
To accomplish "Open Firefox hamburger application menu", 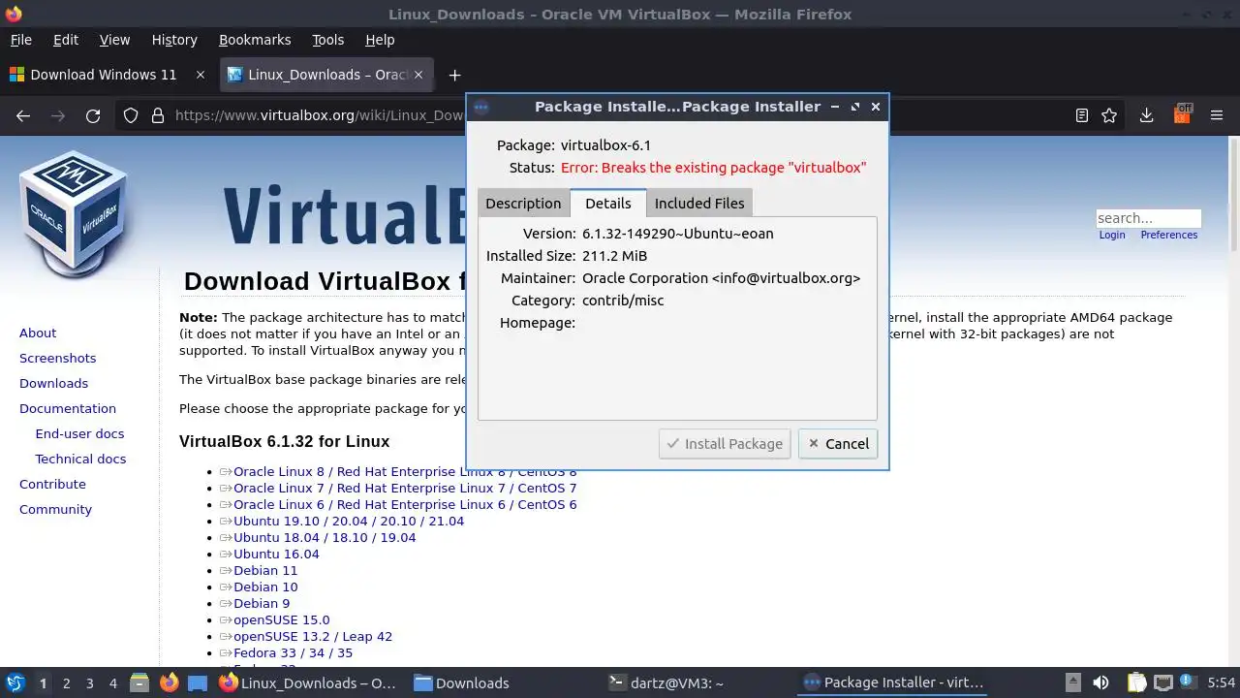I will pyautogui.click(x=1217, y=115).
